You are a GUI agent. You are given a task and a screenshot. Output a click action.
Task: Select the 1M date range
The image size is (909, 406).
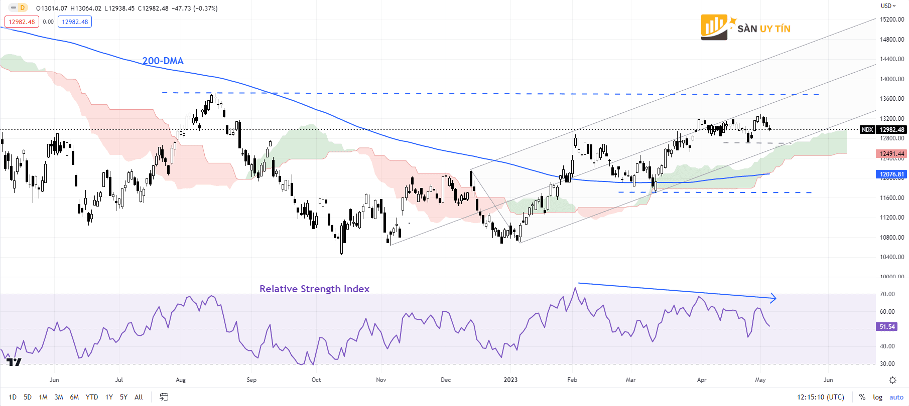(x=43, y=397)
